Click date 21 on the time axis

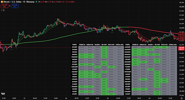24,98
